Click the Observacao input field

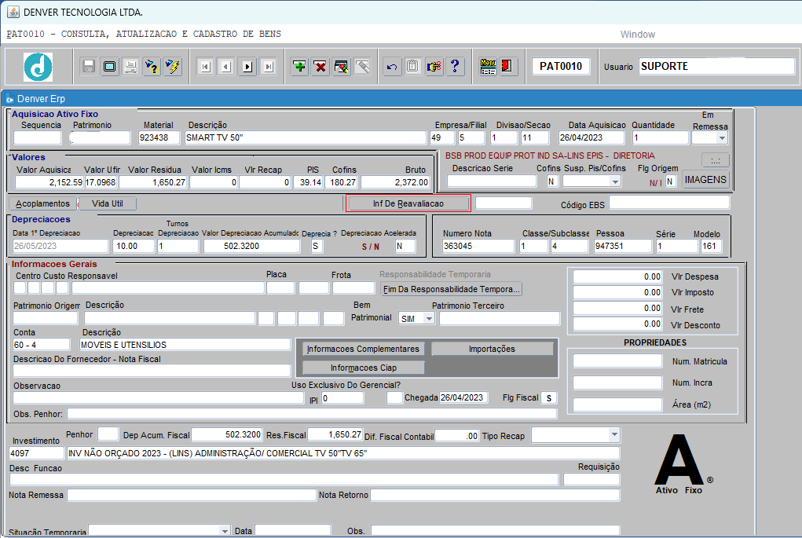[x=147, y=398]
